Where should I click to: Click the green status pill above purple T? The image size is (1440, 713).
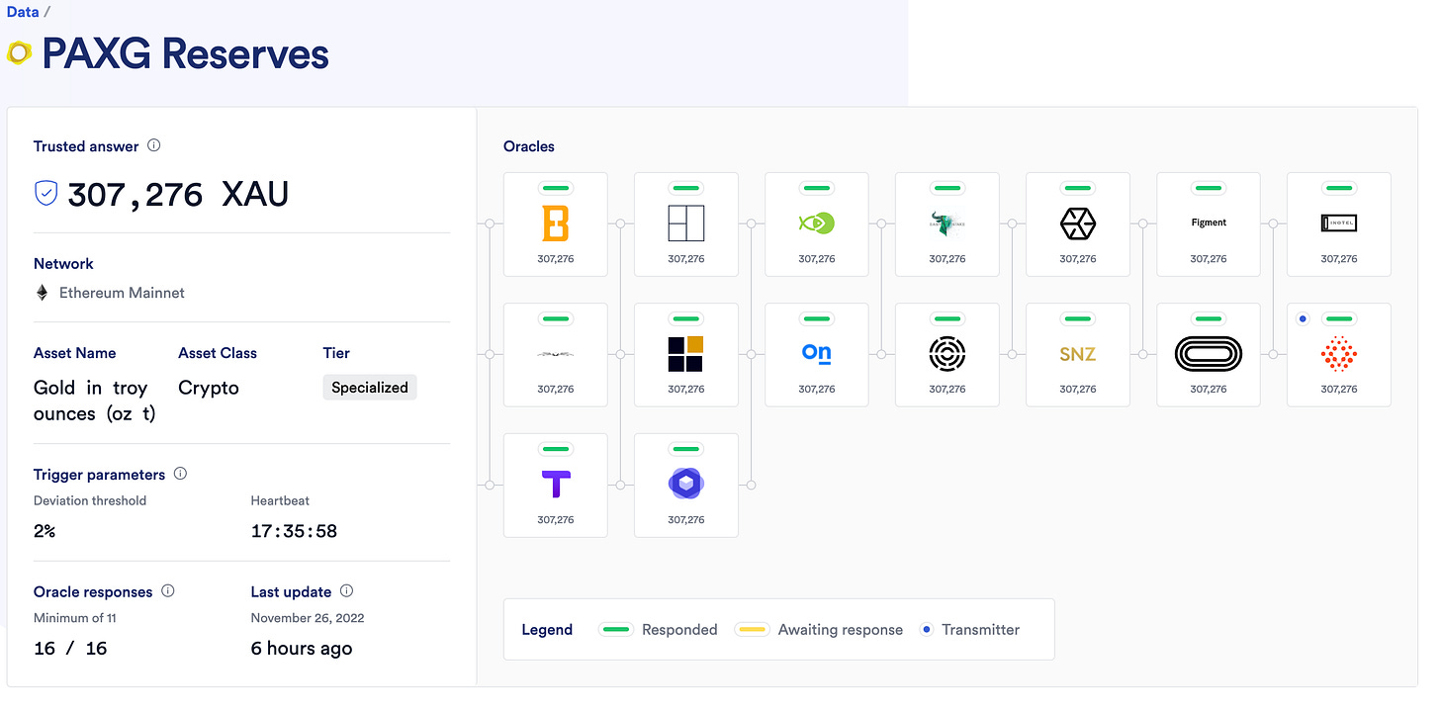tap(555, 449)
